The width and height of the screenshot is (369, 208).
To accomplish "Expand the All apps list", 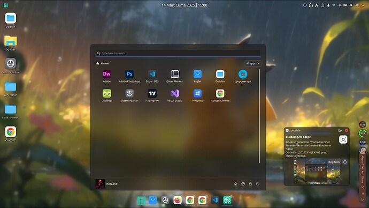I will click(252, 63).
